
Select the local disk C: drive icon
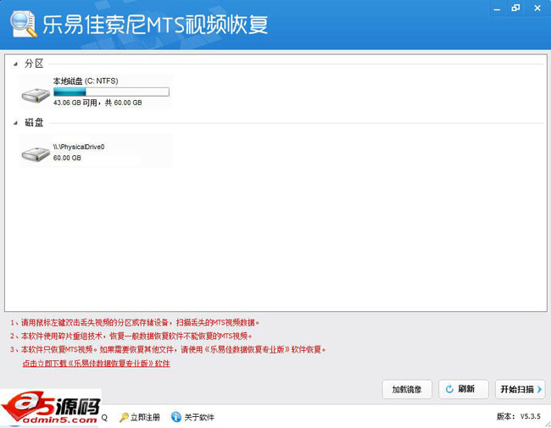click(36, 95)
